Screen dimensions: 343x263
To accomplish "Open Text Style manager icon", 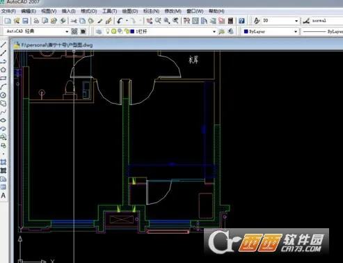I will click(x=257, y=21).
